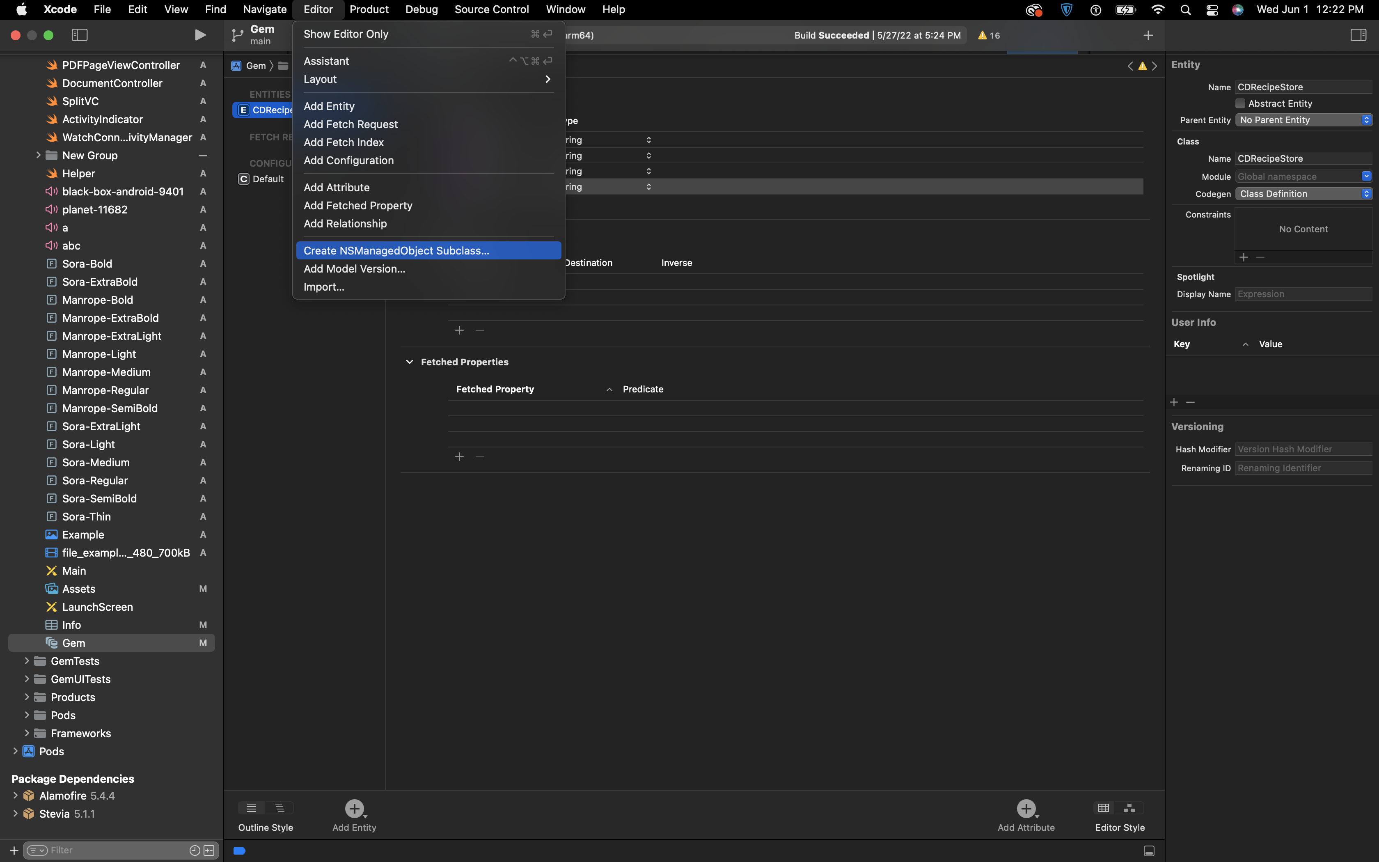The height and width of the screenshot is (862, 1379).
Task: Go to next issue arrow in jump bar
Action: pyautogui.click(x=1155, y=66)
